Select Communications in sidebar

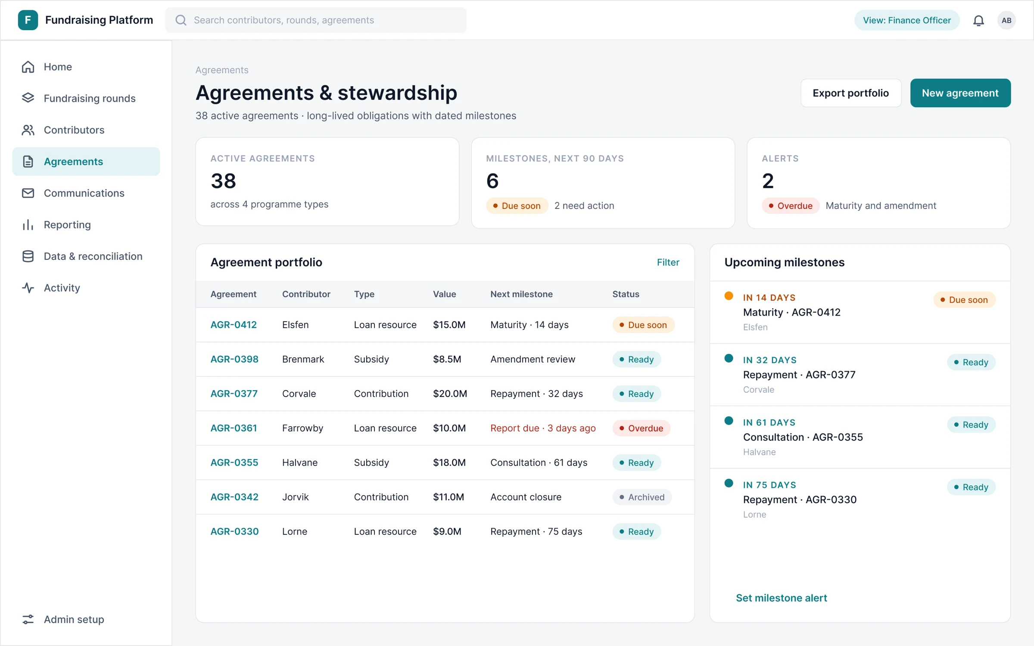pos(86,193)
